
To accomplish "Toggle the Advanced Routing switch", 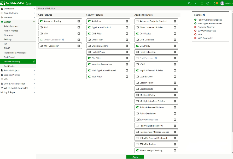I will 42,21.
